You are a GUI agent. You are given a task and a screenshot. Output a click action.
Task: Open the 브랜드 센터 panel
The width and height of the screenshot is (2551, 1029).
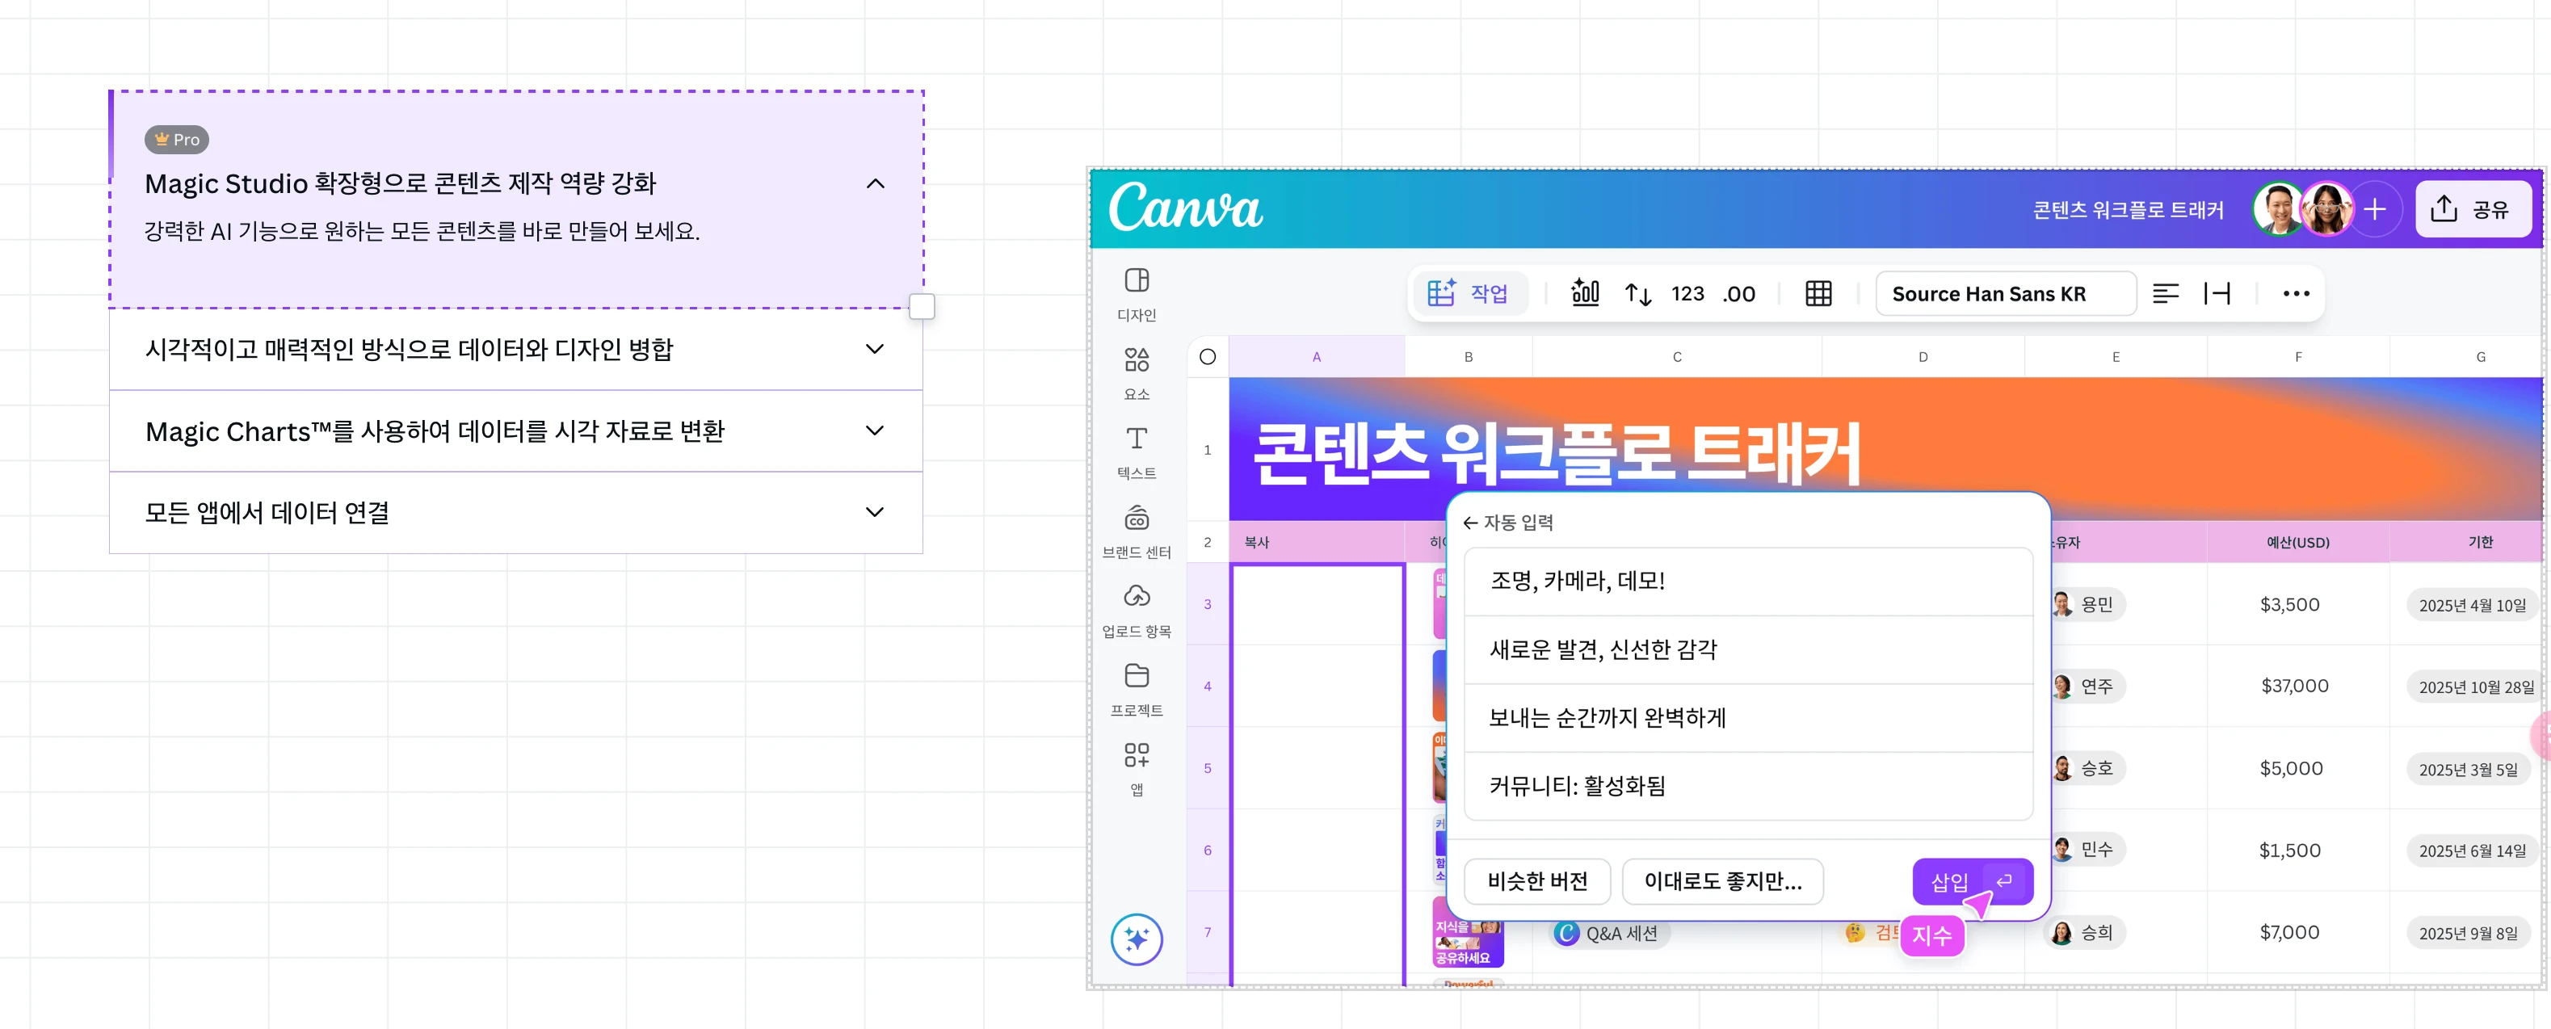pyautogui.click(x=1137, y=531)
